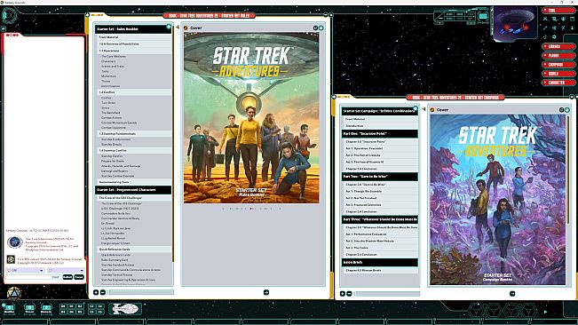Go to next page in campaign book

point(512,294)
